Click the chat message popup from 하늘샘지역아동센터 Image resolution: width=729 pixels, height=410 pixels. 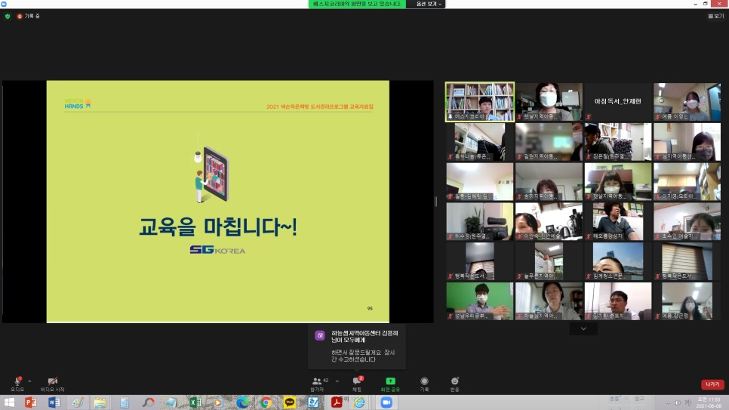[357, 347]
